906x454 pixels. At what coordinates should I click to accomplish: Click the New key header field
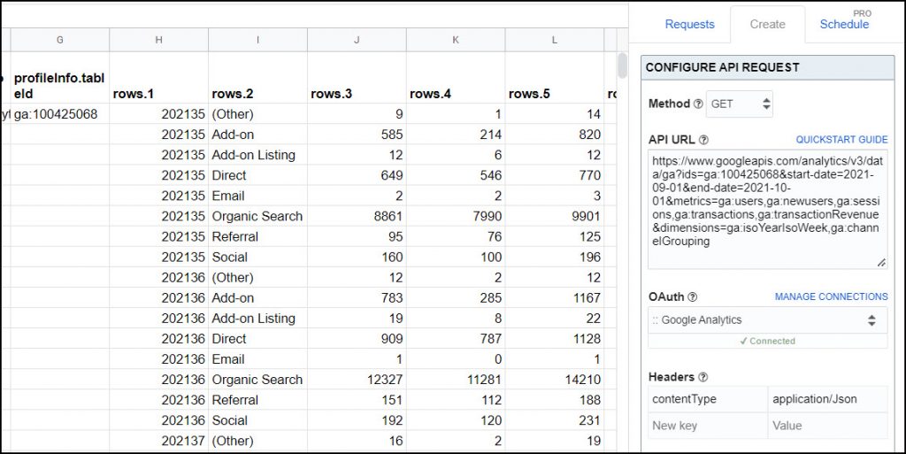[x=708, y=426]
